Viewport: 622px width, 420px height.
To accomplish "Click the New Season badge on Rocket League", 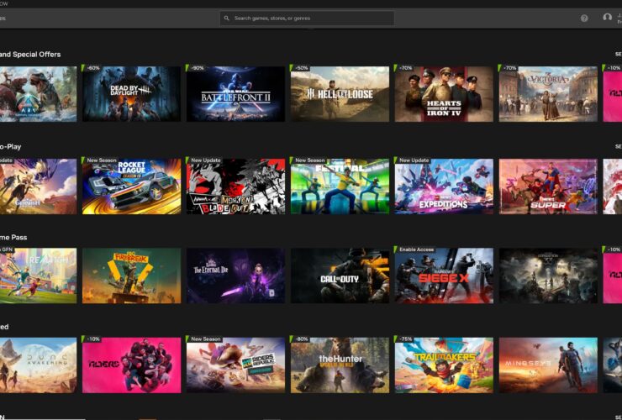I will [x=100, y=160].
